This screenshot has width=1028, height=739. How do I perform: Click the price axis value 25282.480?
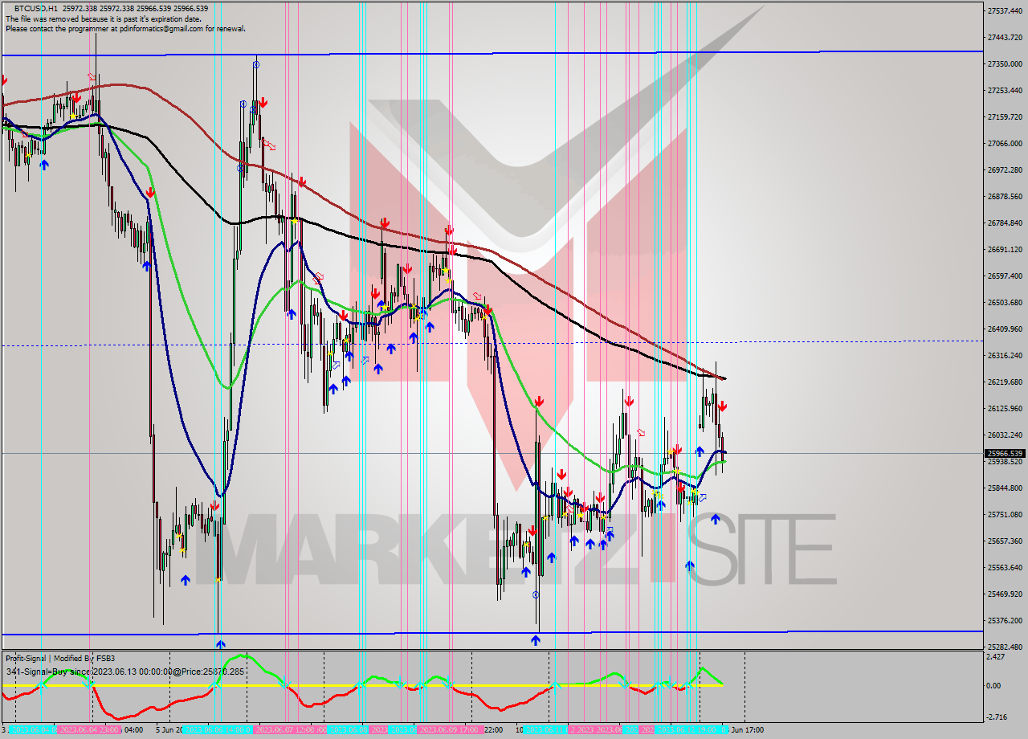tap(1006, 647)
